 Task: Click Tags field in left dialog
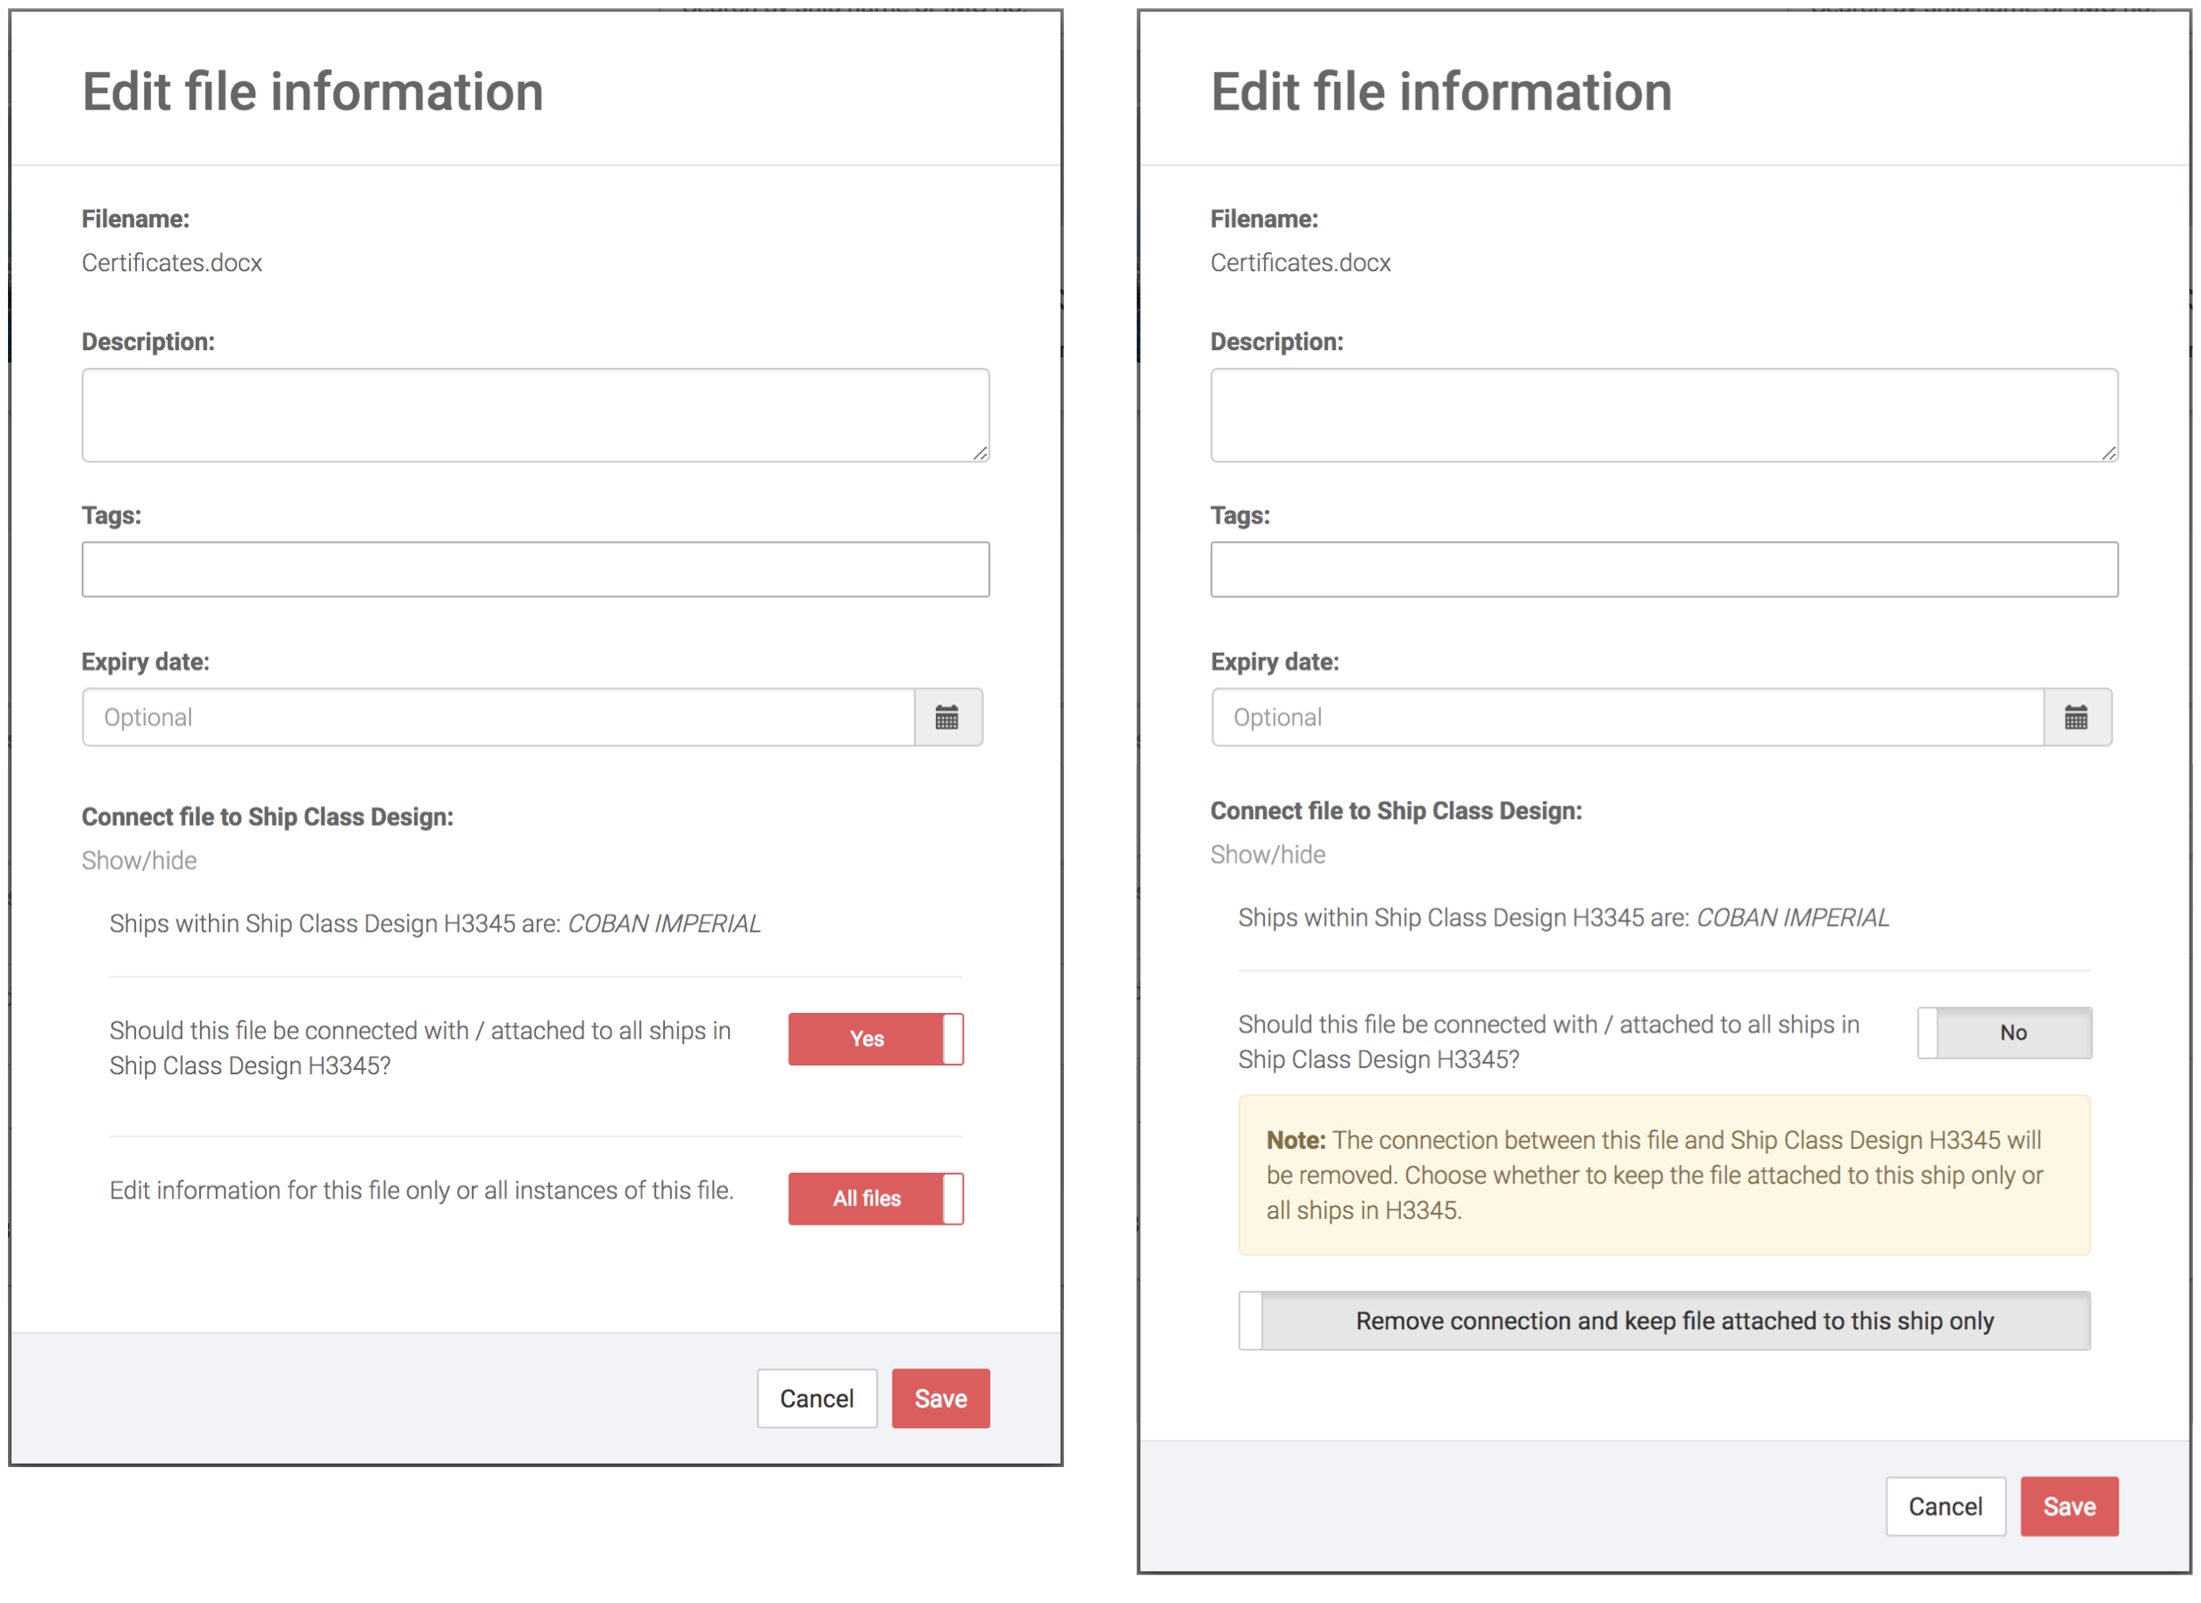[535, 569]
